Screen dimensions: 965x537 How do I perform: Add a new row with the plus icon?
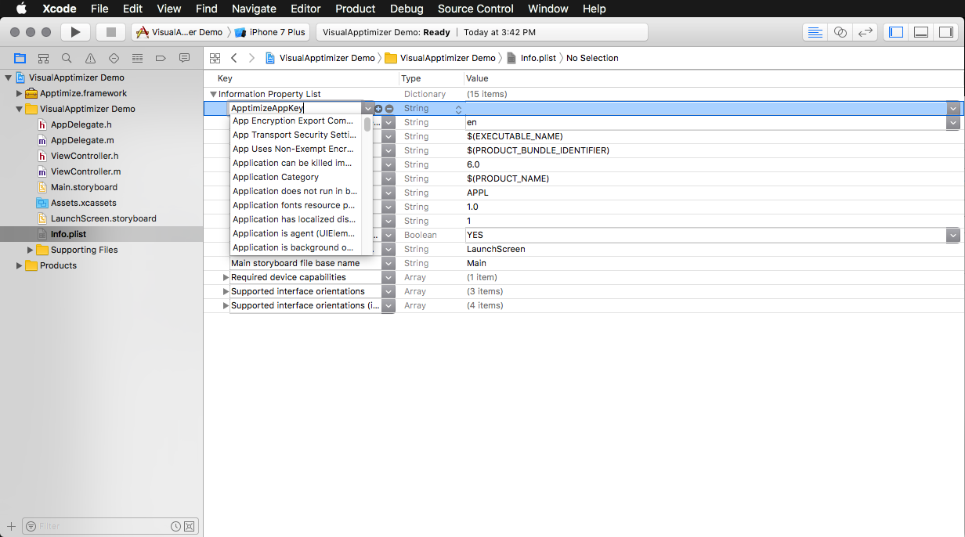pyautogui.click(x=378, y=109)
